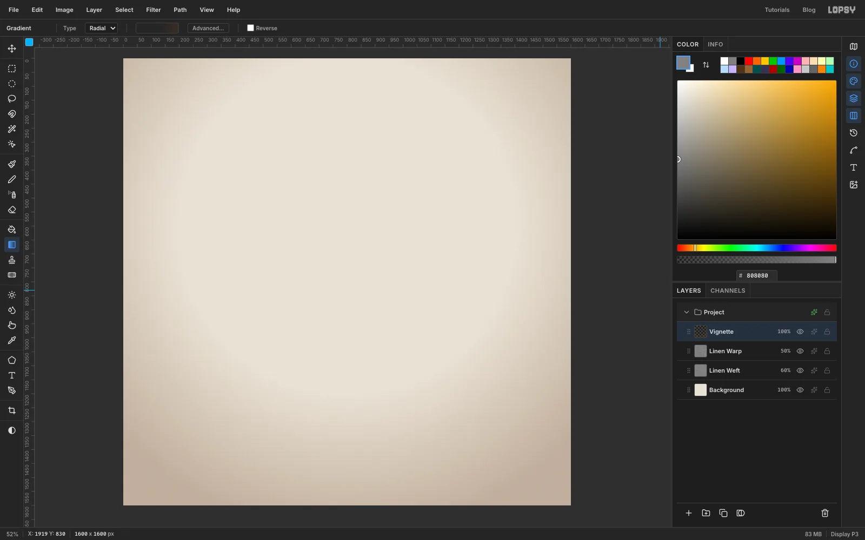Image resolution: width=865 pixels, height=540 pixels.
Task: Collapse the Project group
Action: coord(687,312)
